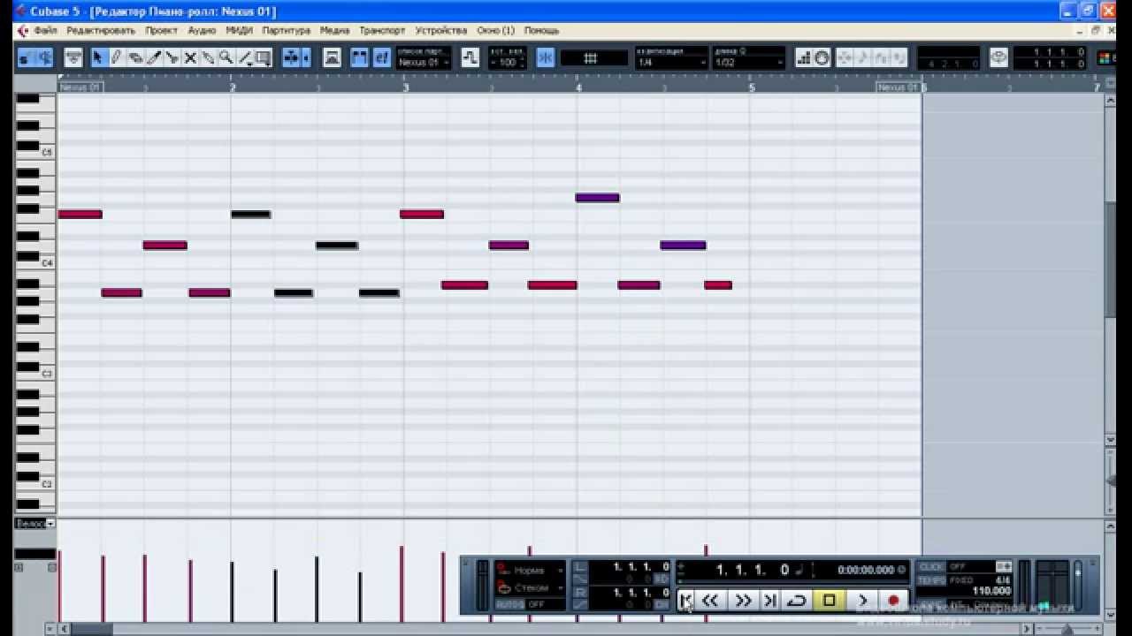Toggle metronome CLICK button
Image resolution: width=1132 pixels, height=636 pixels.
tap(930, 567)
